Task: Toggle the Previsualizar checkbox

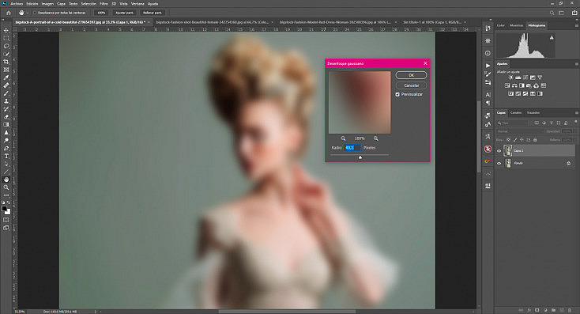Action: pyautogui.click(x=397, y=94)
